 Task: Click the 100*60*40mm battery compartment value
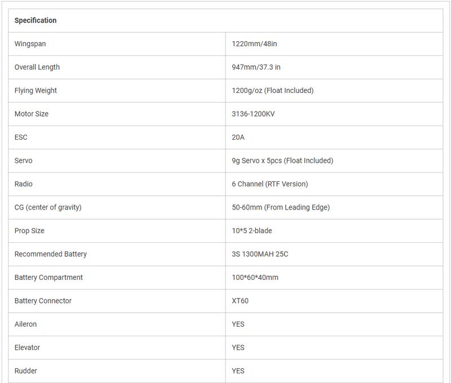pos(255,277)
